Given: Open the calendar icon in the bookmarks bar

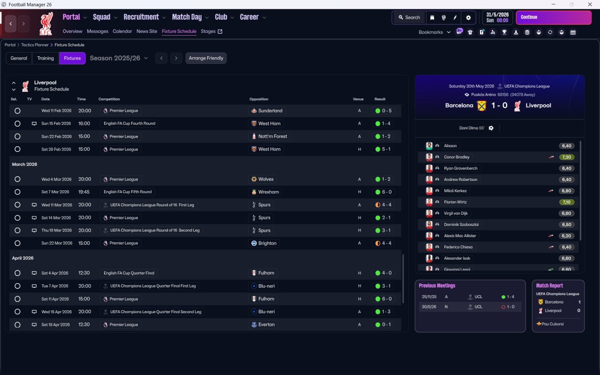Looking at the screenshot, I should (573, 32).
